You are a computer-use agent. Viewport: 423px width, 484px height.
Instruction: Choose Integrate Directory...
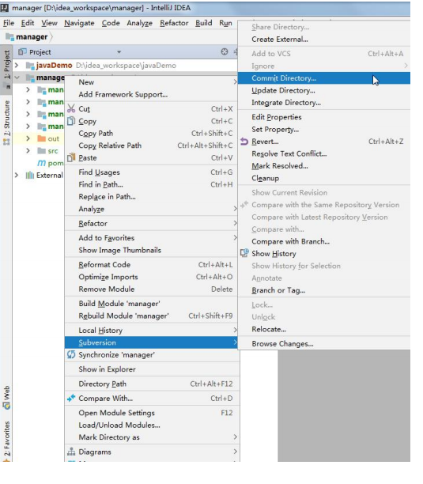[x=324, y=103]
